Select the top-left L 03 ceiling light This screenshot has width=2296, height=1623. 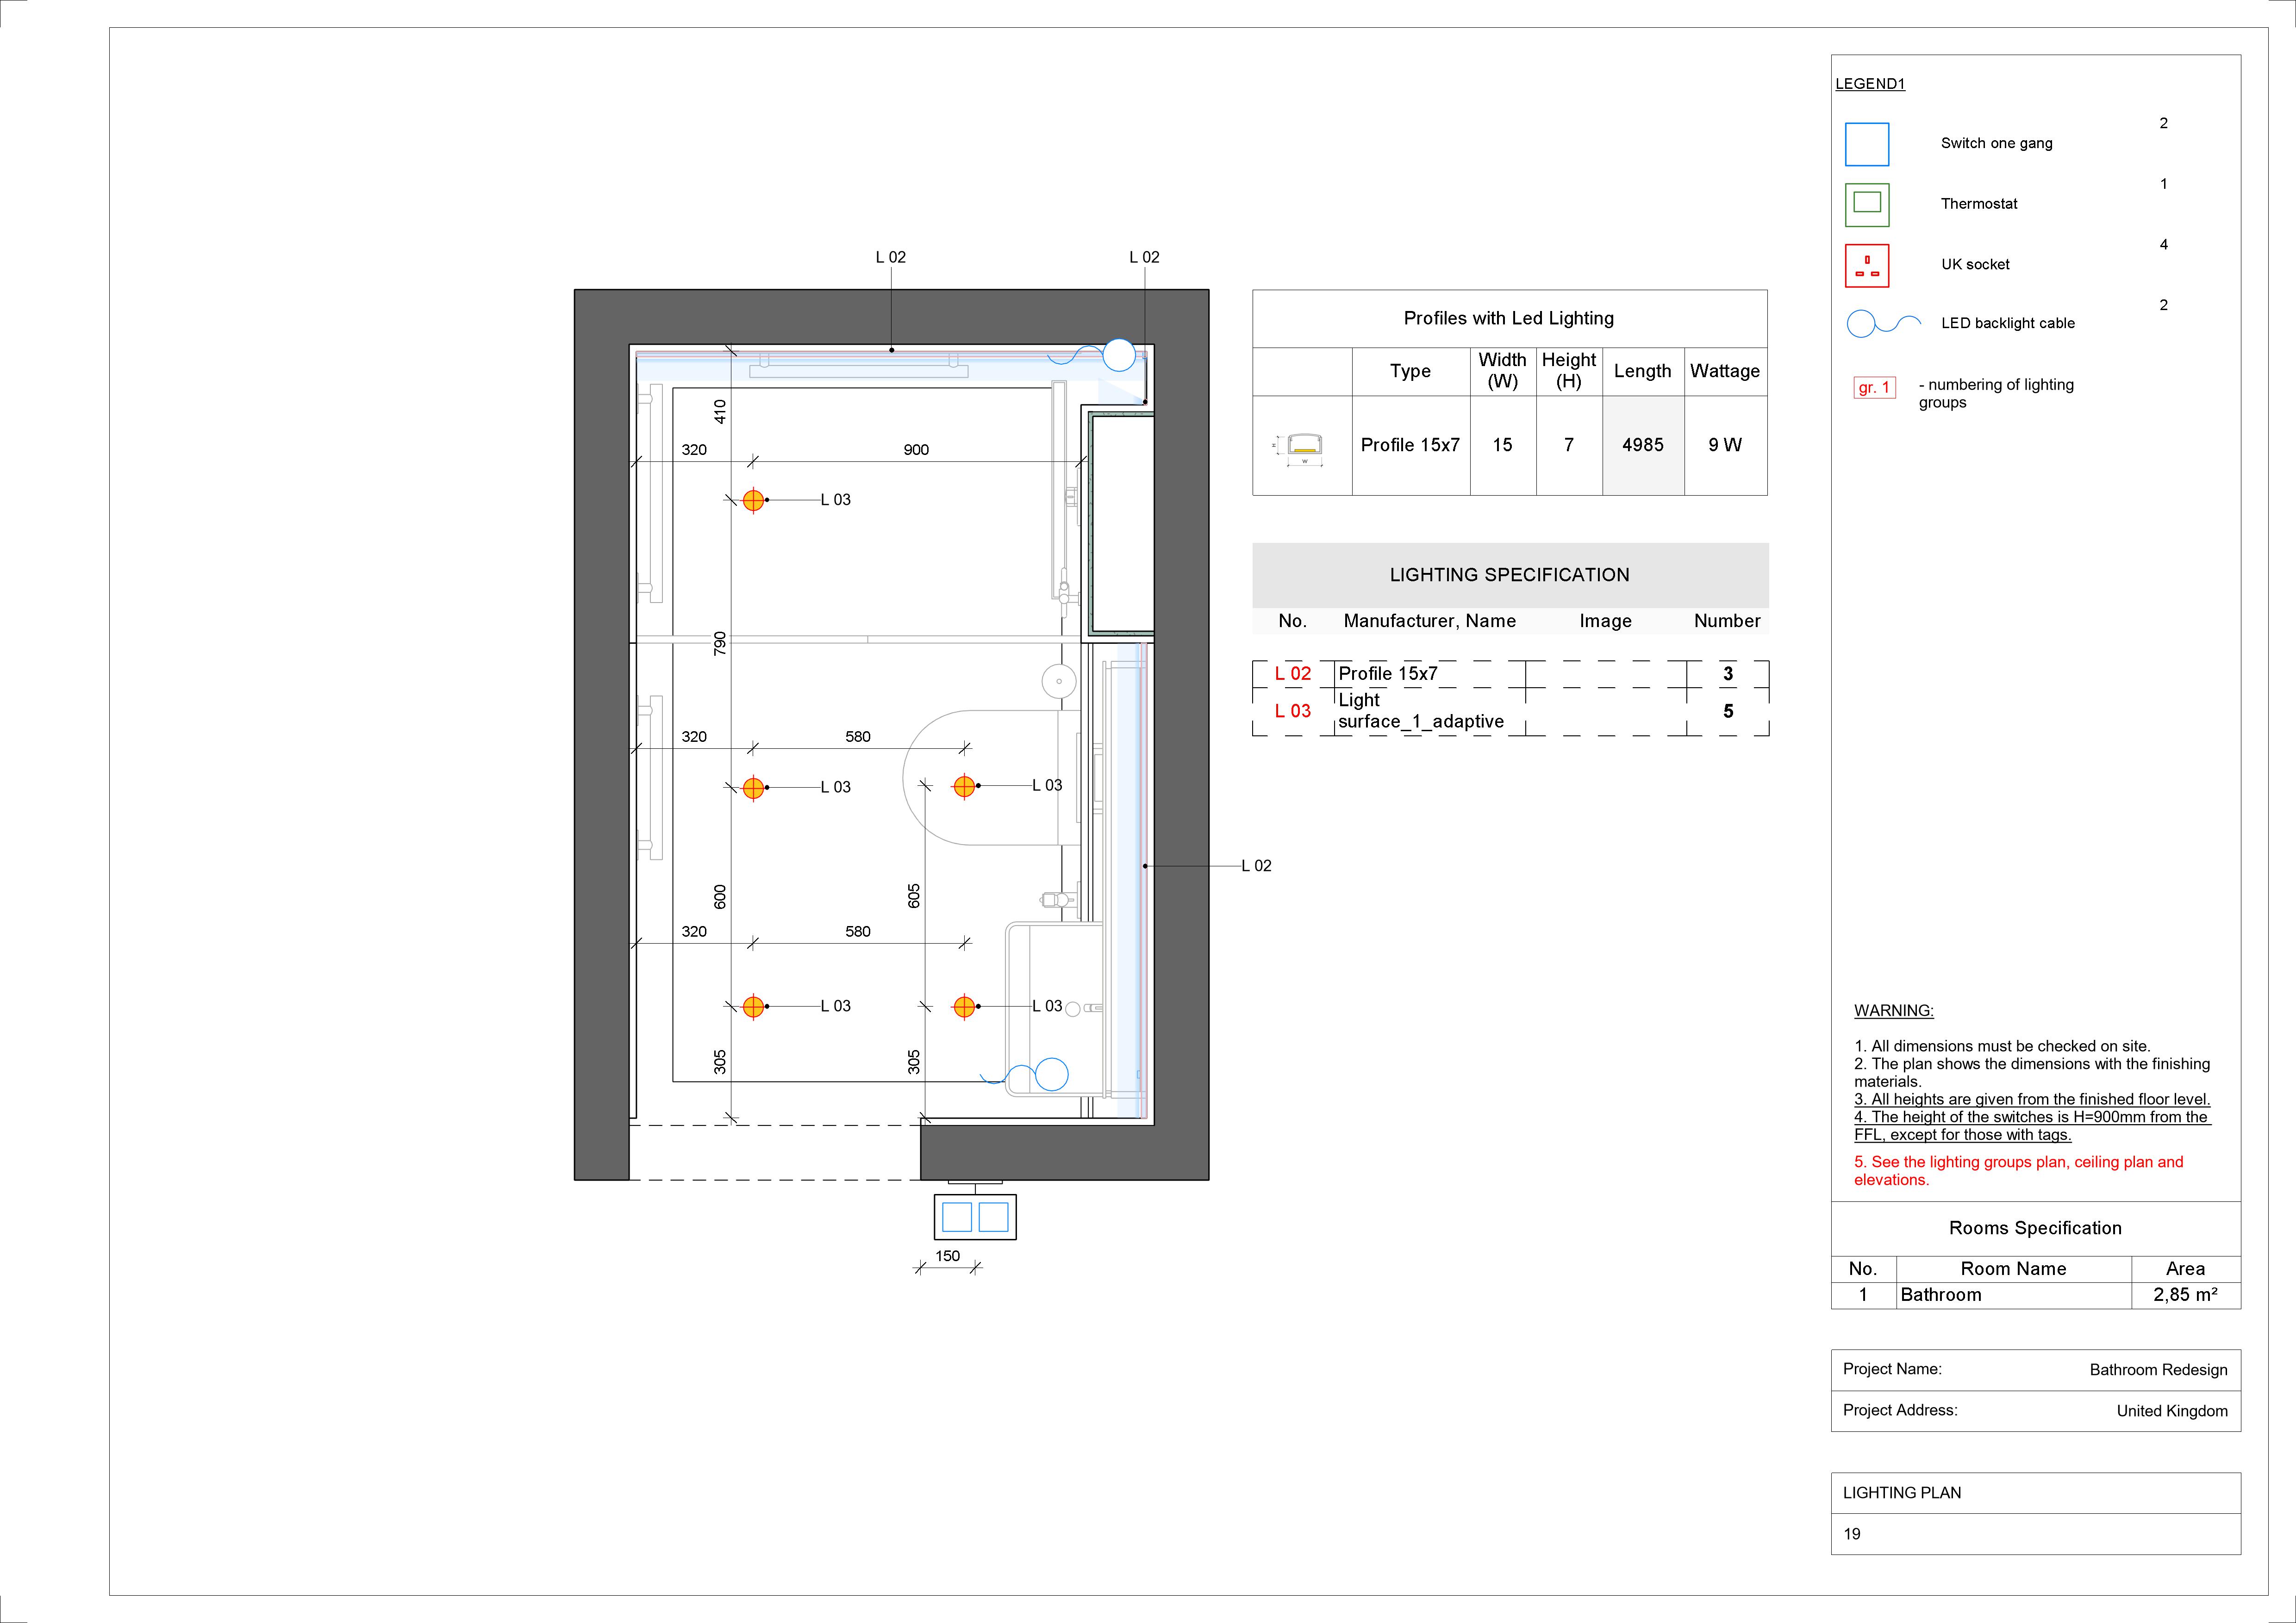[x=753, y=500]
